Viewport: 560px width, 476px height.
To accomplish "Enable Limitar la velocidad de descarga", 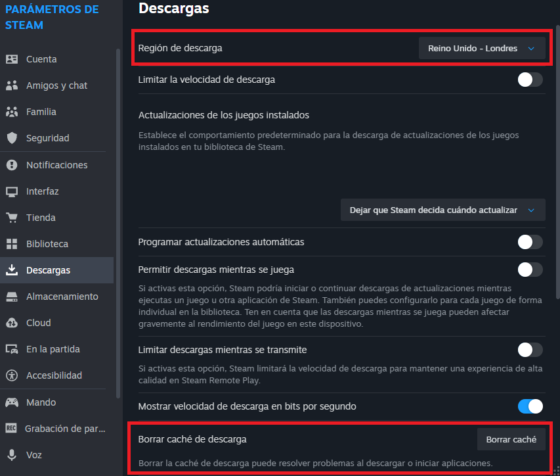I will coord(530,80).
